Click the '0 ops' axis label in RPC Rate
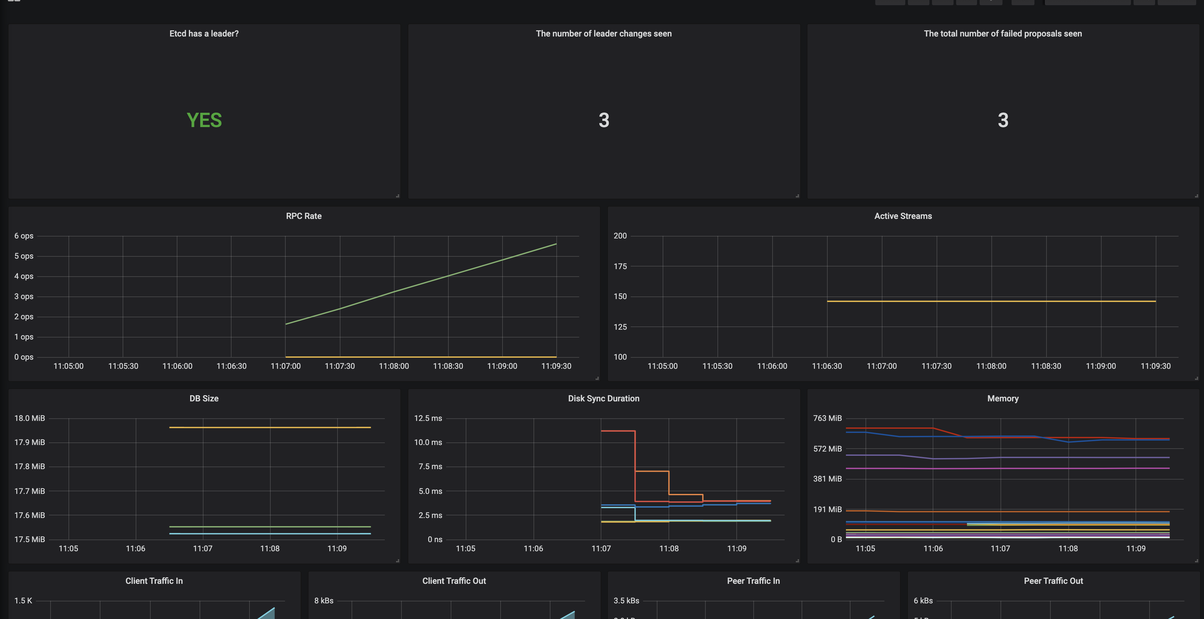Viewport: 1204px width, 619px height. pyautogui.click(x=24, y=357)
